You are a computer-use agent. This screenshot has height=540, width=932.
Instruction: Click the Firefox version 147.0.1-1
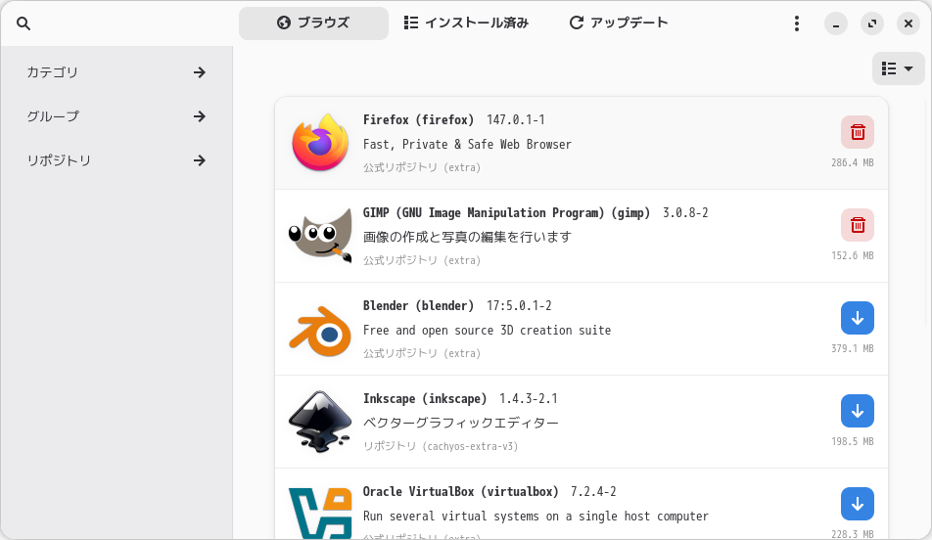(x=515, y=120)
